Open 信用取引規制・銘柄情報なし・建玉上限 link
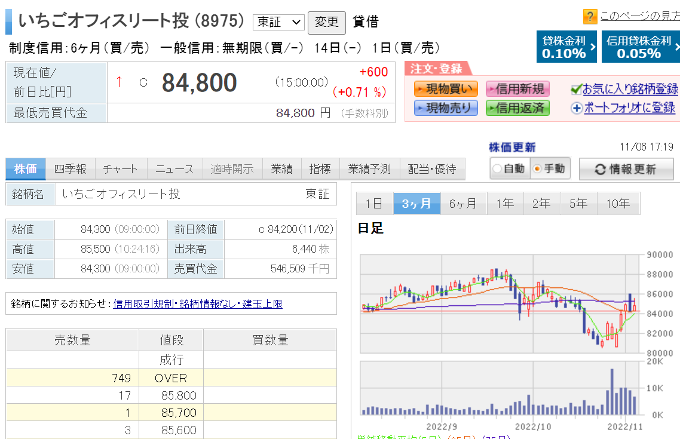680x439 pixels. tap(198, 304)
